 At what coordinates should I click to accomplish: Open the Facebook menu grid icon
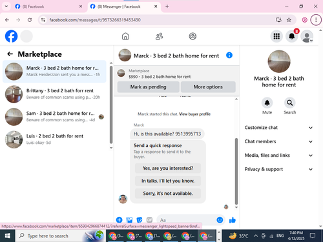tap(276, 36)
